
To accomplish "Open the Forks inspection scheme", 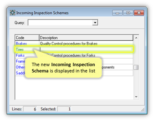I will pos(20,55).
